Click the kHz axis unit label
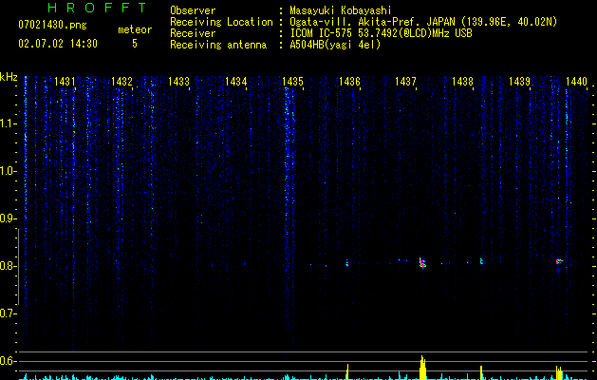Image resolution: width=597 pixels, height=380 pixels. pyautogui.click(x=9, y=77)
